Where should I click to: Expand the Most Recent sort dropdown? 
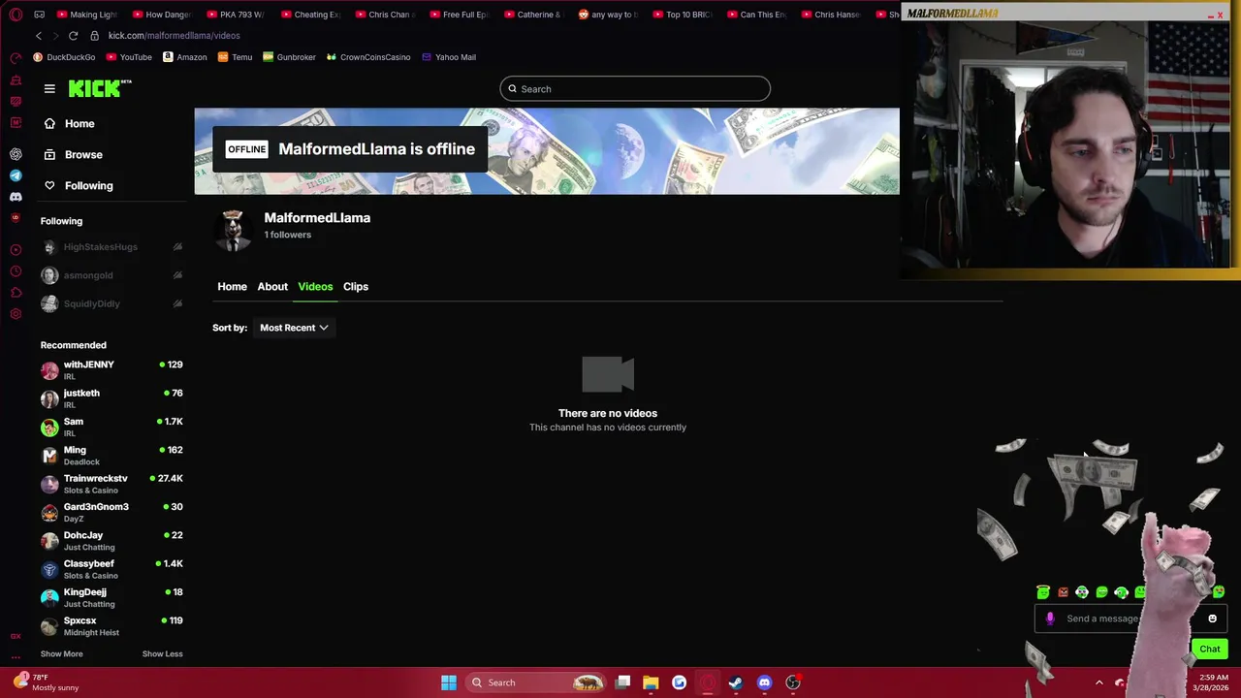[x=294, y=328]
